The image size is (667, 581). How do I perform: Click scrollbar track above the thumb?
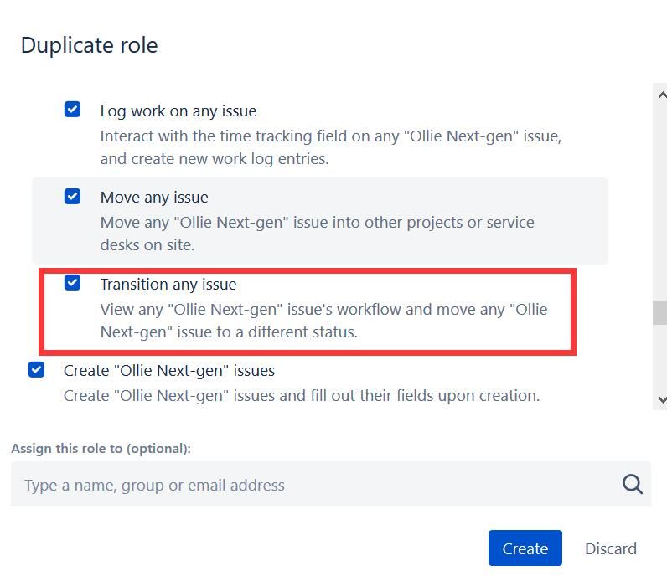(660, 201)
